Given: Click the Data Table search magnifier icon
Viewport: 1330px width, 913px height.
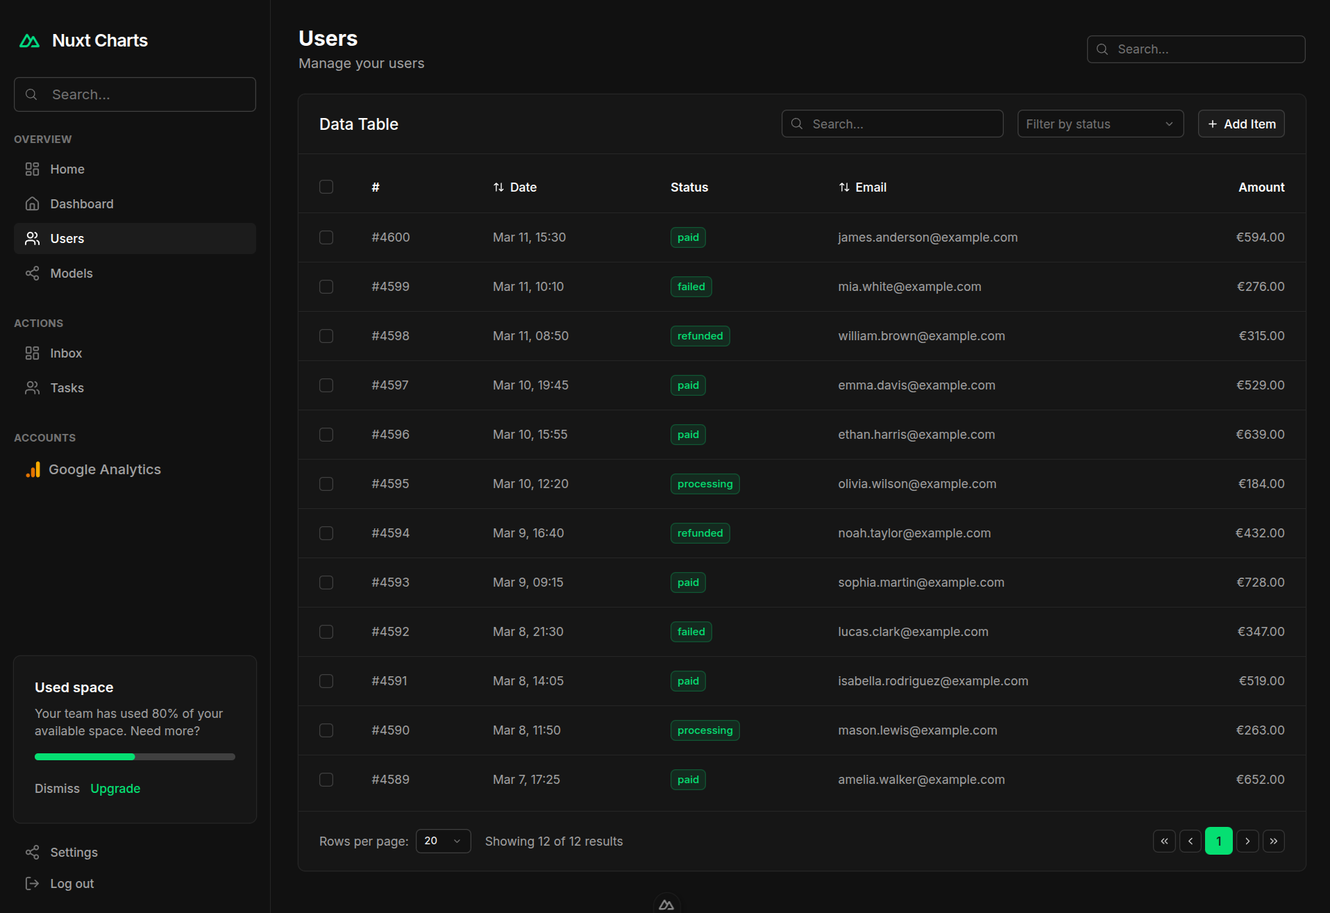Looking at the screenshot, I should [797, 124].
